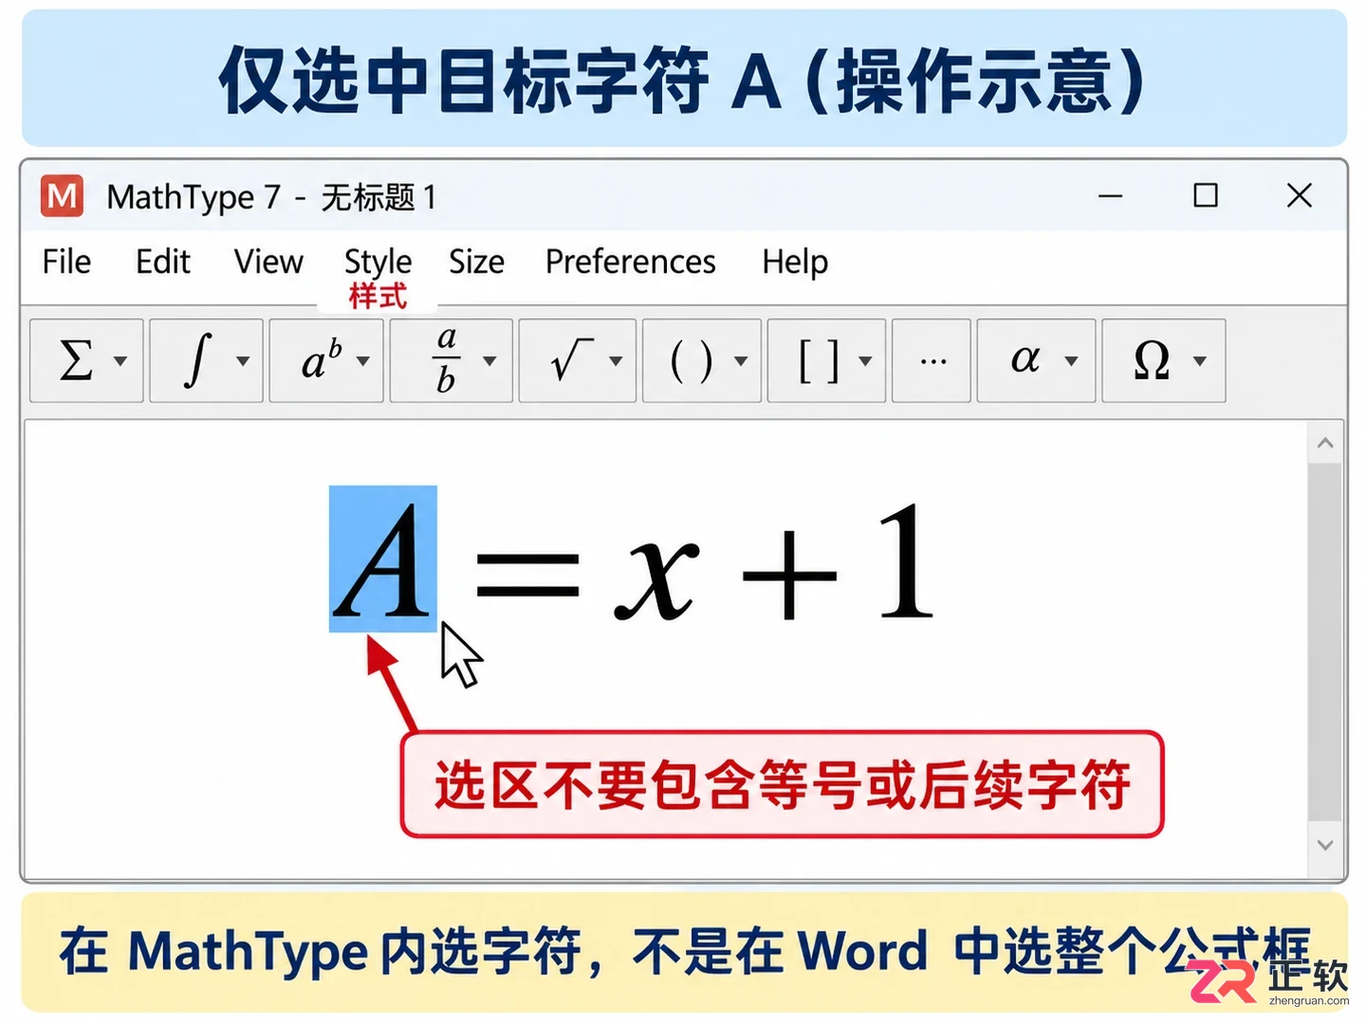Expand the dropdown arrow beside the summation symbol
Viewport: 1366px width, 1024px height.
pos(120,361)
